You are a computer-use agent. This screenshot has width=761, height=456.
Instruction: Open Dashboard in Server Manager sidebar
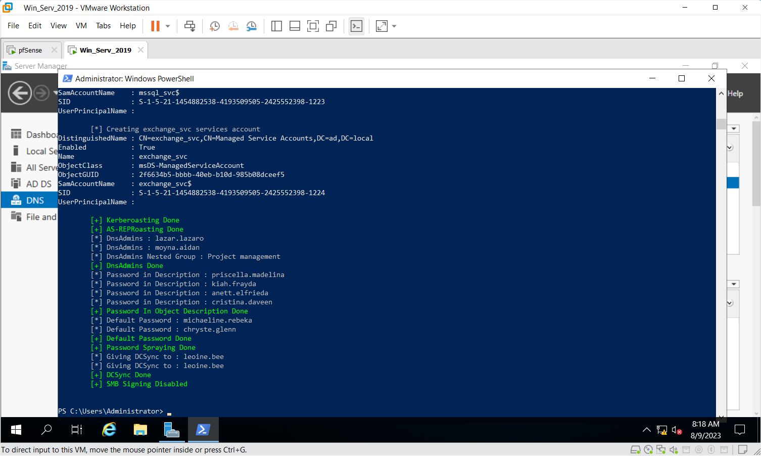pyautogui.click(x=33, y=134)
